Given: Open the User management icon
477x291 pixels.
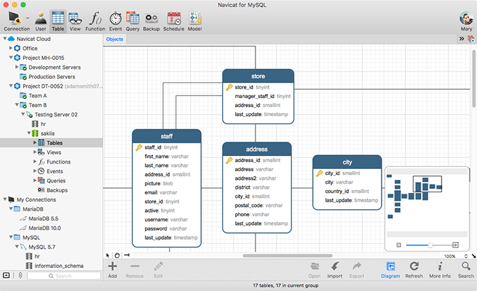Looking at the screenshot, I should coord(40,21).
